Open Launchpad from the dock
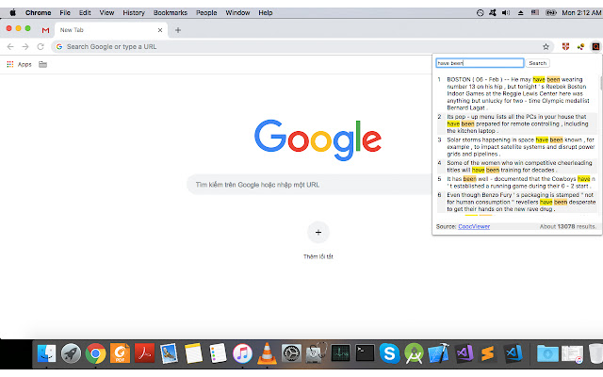This screenshot has width=603, height=377. tap(71, 353)
